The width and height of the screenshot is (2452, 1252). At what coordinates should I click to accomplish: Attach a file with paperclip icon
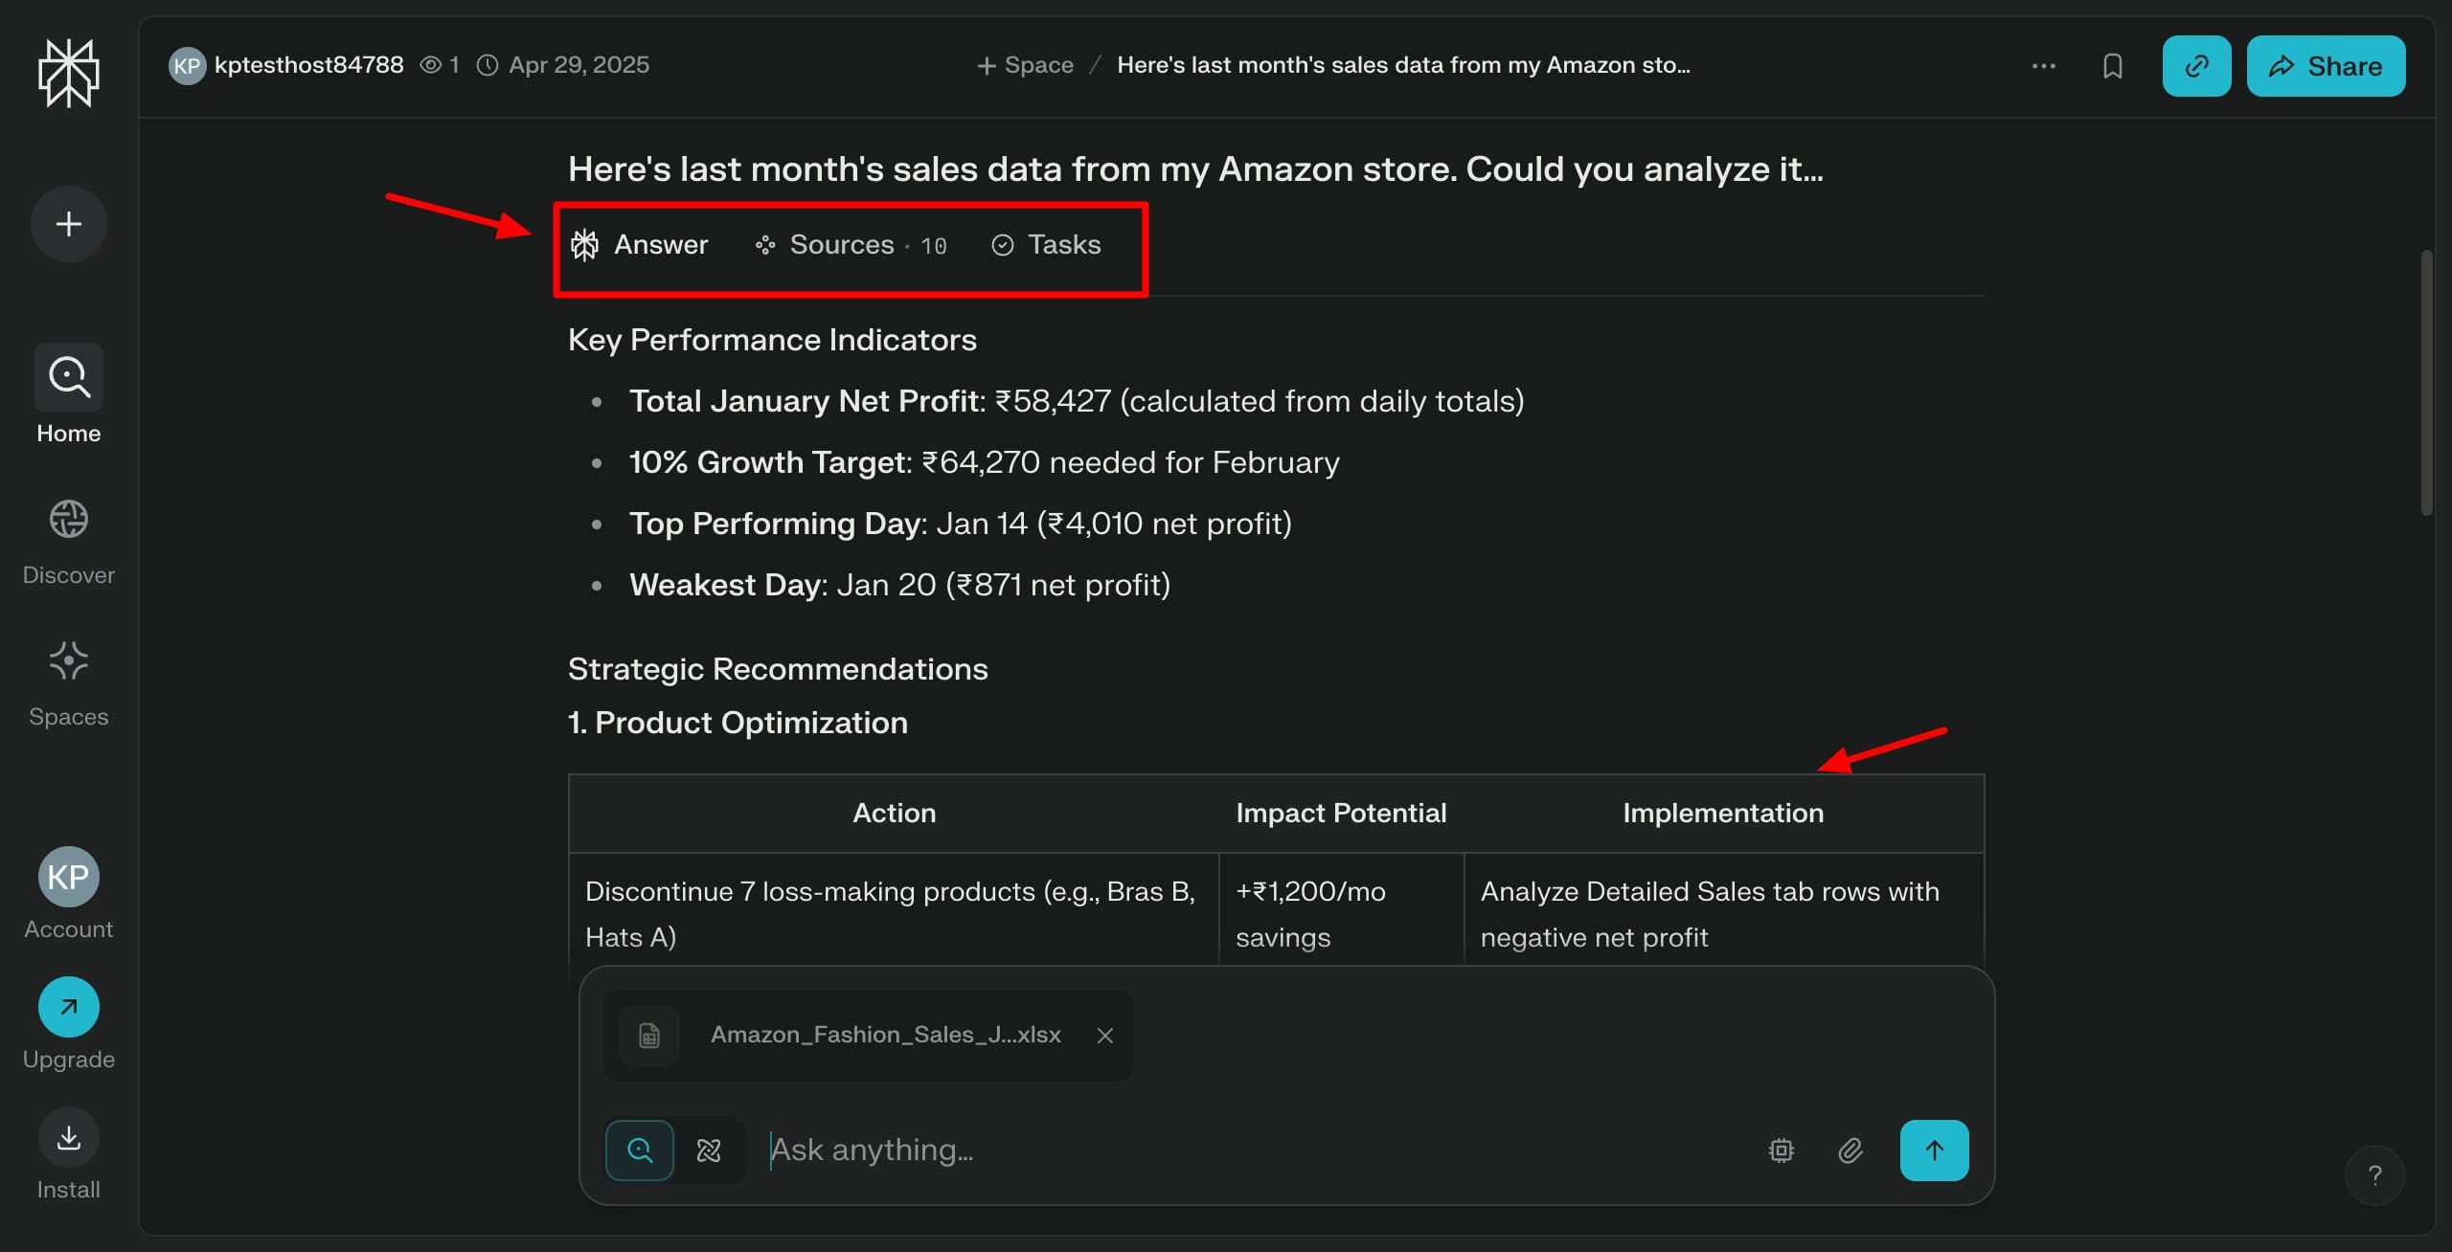click(x=1850, y=1151)
